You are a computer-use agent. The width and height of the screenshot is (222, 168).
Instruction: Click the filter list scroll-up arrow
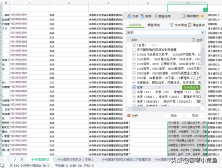coord(202,45)
